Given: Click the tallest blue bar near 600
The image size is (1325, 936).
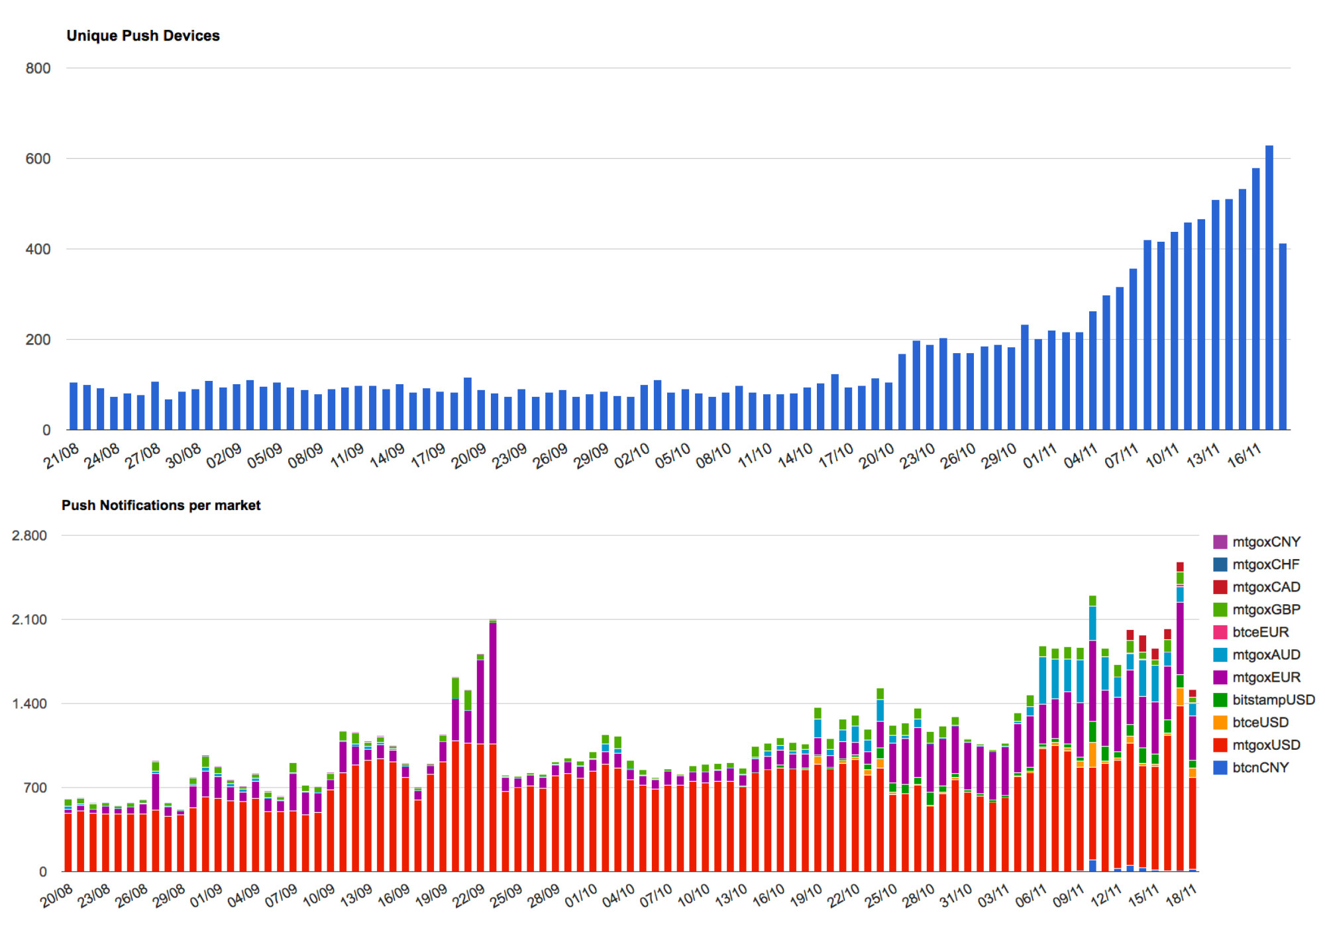Looking at the screenshot, I should point(1269,287).
